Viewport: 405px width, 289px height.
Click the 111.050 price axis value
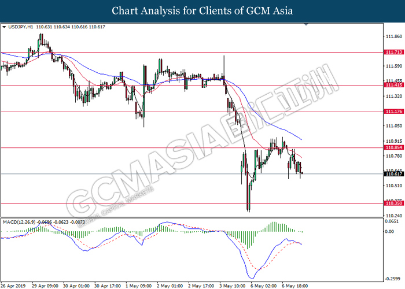[x=394, y=126]
